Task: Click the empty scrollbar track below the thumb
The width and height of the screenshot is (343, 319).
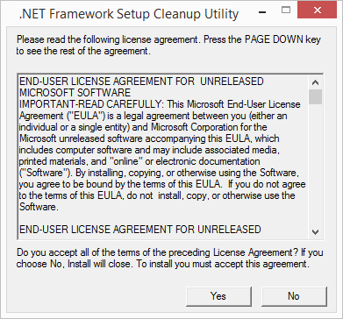Action: pyautogui.click(x=315, y=165)
